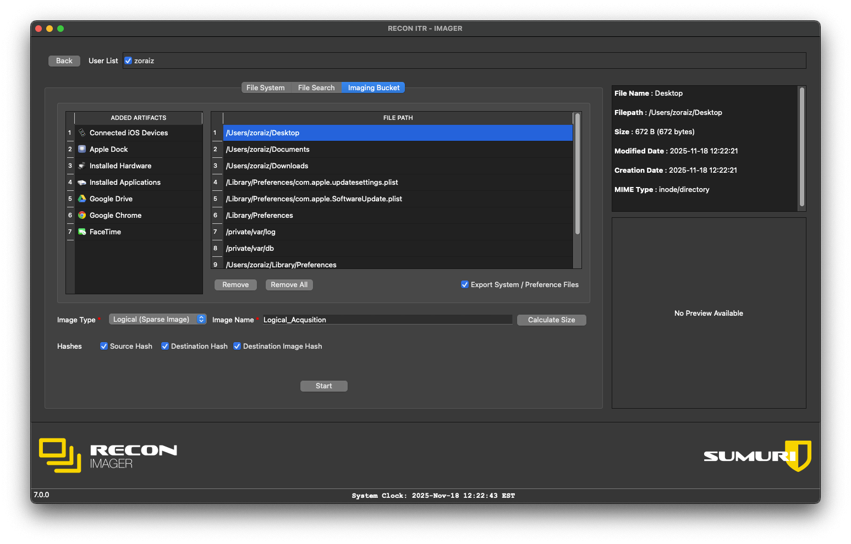Click the FaceTime artifact icon
Screen dimensions: 851x544
(x=82, y=232)
